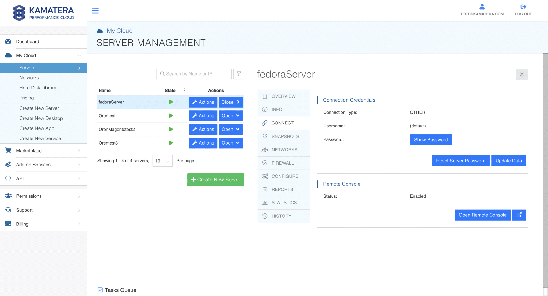Expand the per page count dropdown
Screen dimensions: 548x296
[162, 161]
